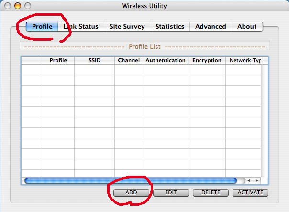
Task: Show the Statistics tab
Action: [x=170, y=27]
